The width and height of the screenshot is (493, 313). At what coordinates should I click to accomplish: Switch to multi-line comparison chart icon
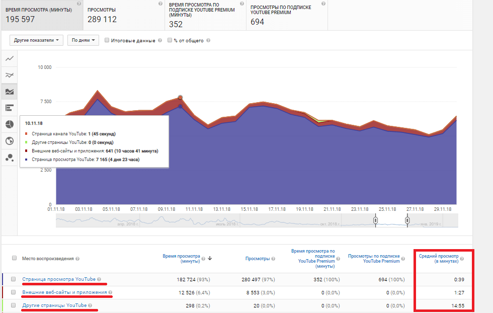[x=9, y=75]
